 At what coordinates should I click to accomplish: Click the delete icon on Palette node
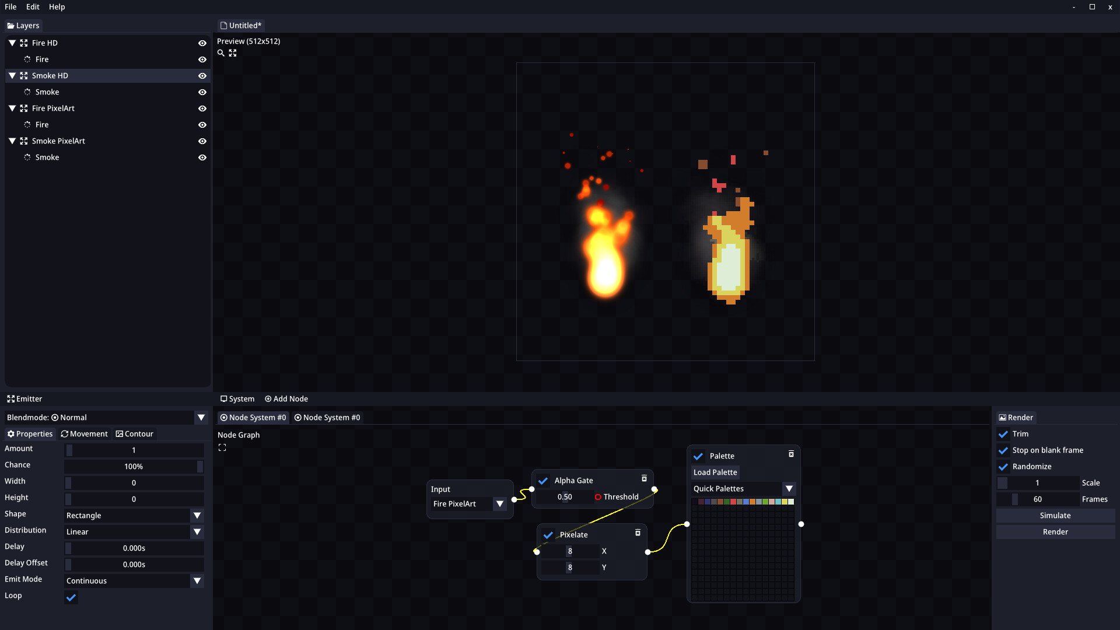coord(791,453)
